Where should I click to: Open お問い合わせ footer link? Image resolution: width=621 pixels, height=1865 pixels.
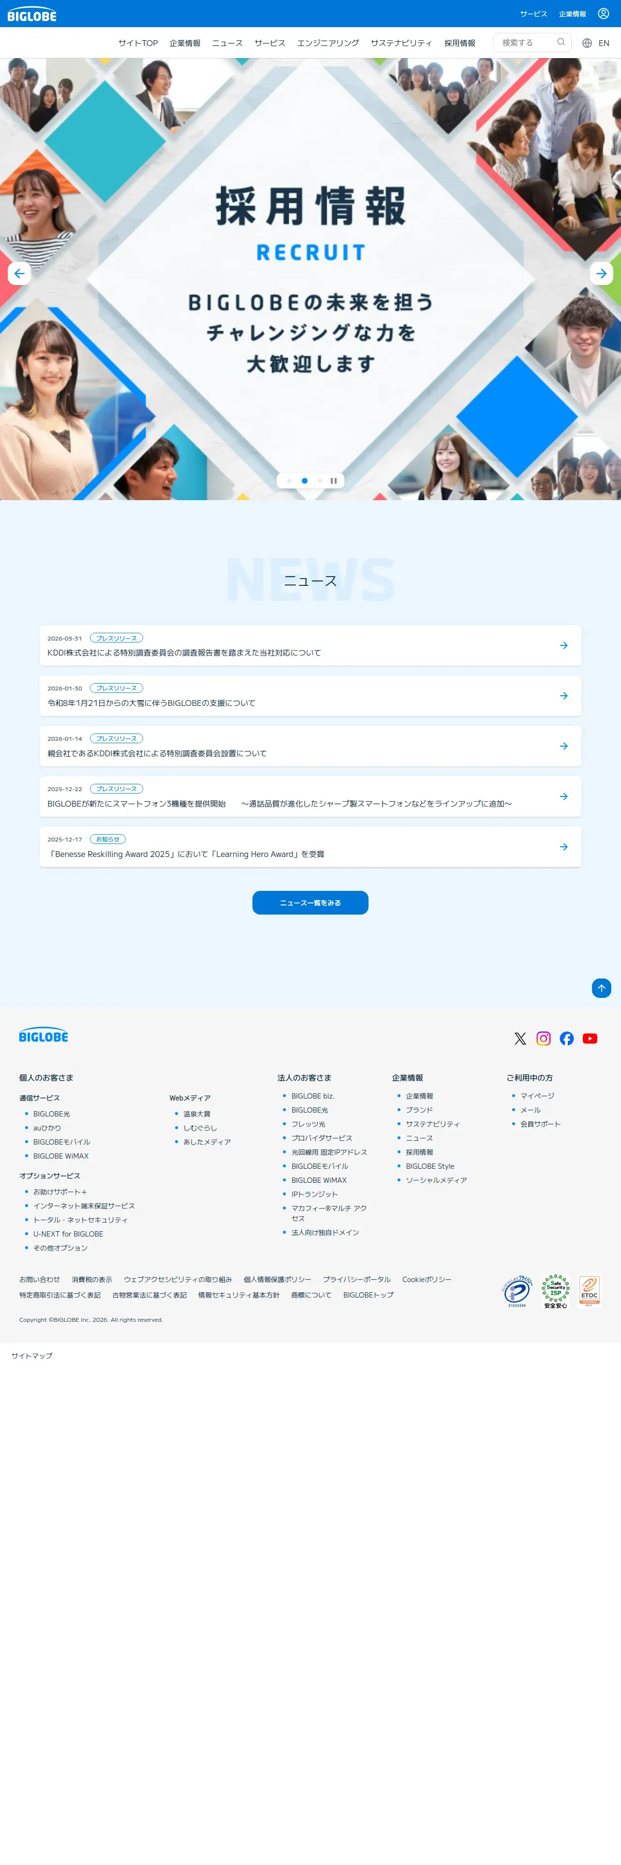[40, 1279]
